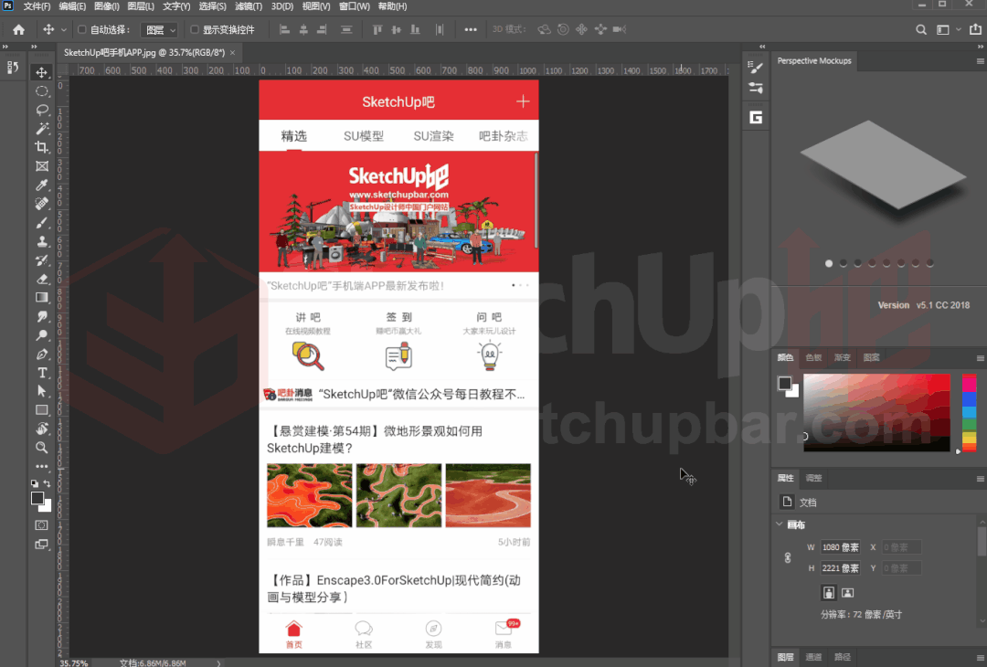This screenshot has width=987, height=667.
Task: Click the G plugin panel icon
Action: tap(756, 118)
